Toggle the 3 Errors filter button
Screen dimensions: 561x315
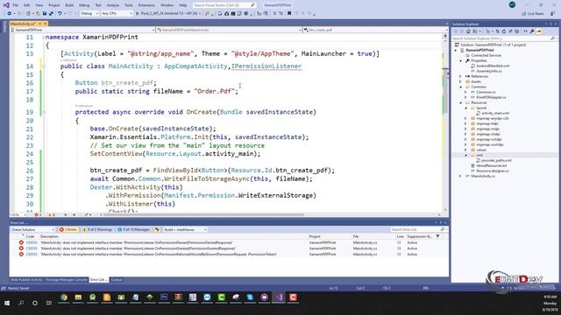(68, 229)
